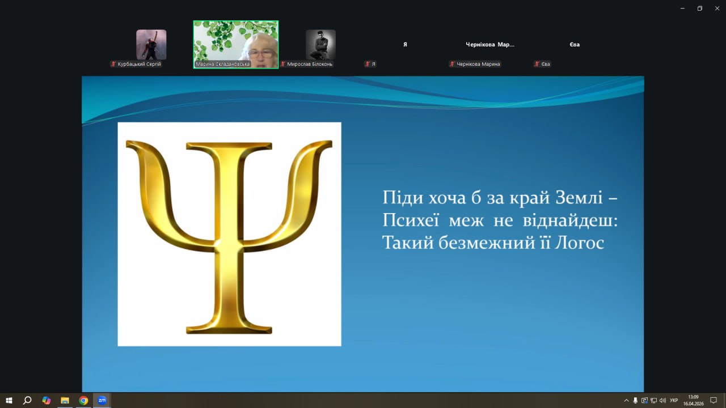Open the Windows Start menu
Image resolution: width=726 pixels, height=408 pixels.
(x=9, y=400)
